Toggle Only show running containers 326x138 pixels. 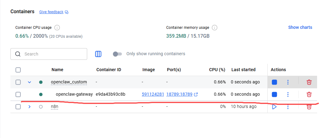tap(117, 54)
